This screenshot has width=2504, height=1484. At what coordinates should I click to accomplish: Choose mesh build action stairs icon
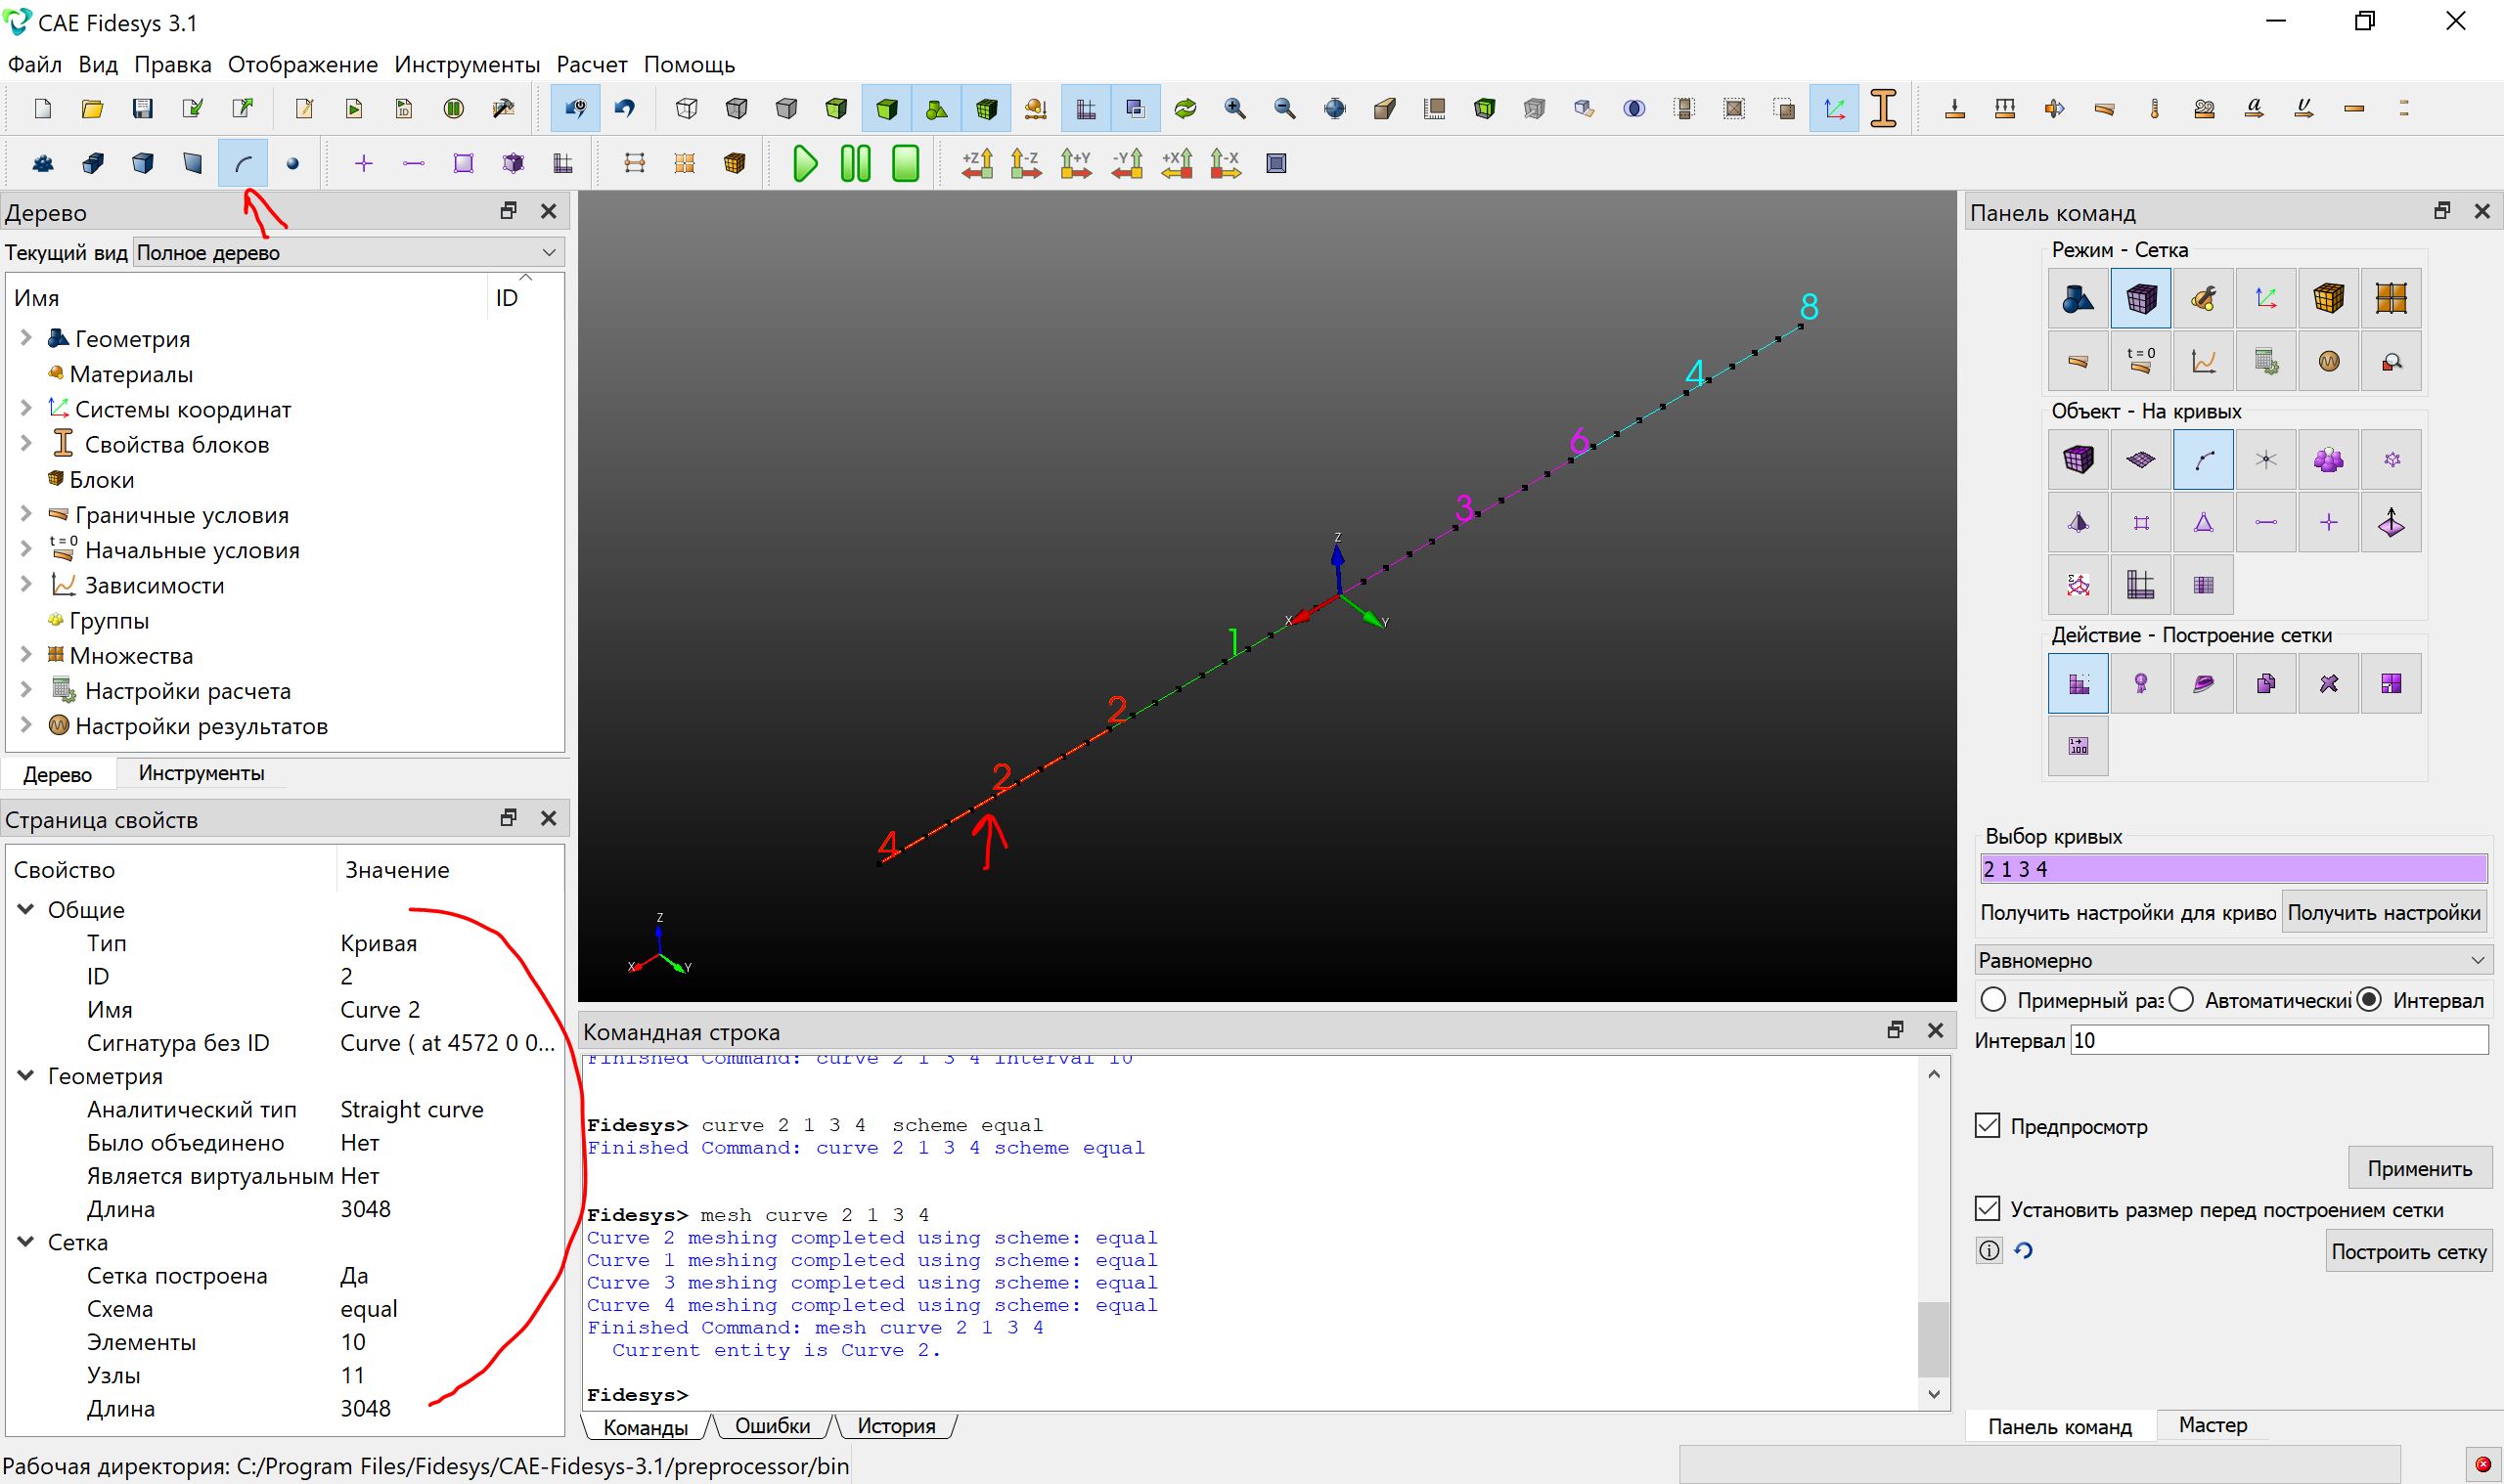tap(2078, 684)
